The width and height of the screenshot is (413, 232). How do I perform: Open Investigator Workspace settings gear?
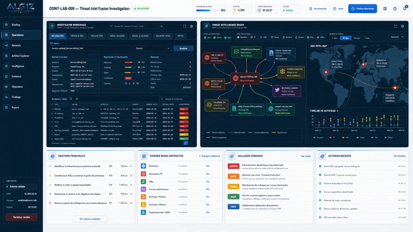tap(191, 26)
